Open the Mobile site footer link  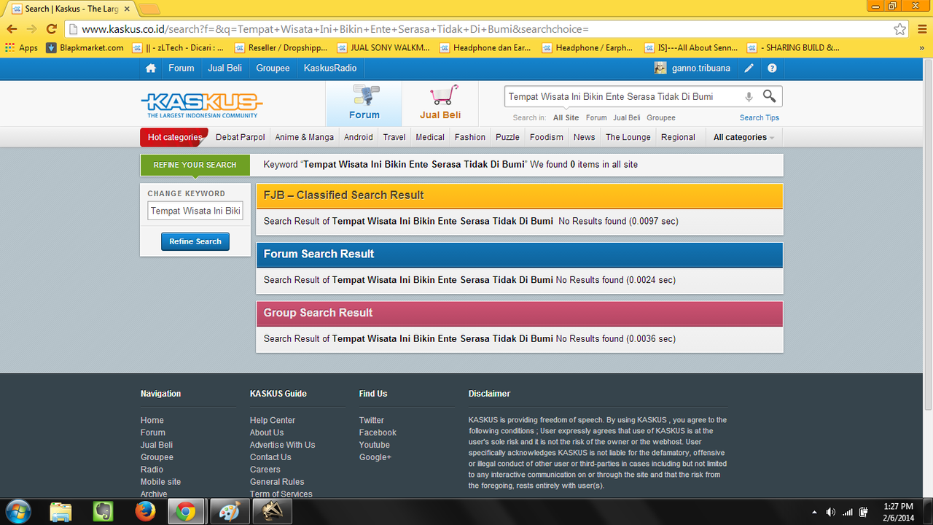(160, 482)
